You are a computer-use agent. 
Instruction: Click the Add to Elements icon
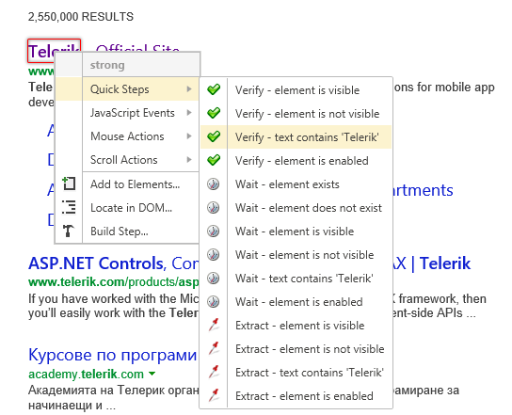[x=69, y=184]
